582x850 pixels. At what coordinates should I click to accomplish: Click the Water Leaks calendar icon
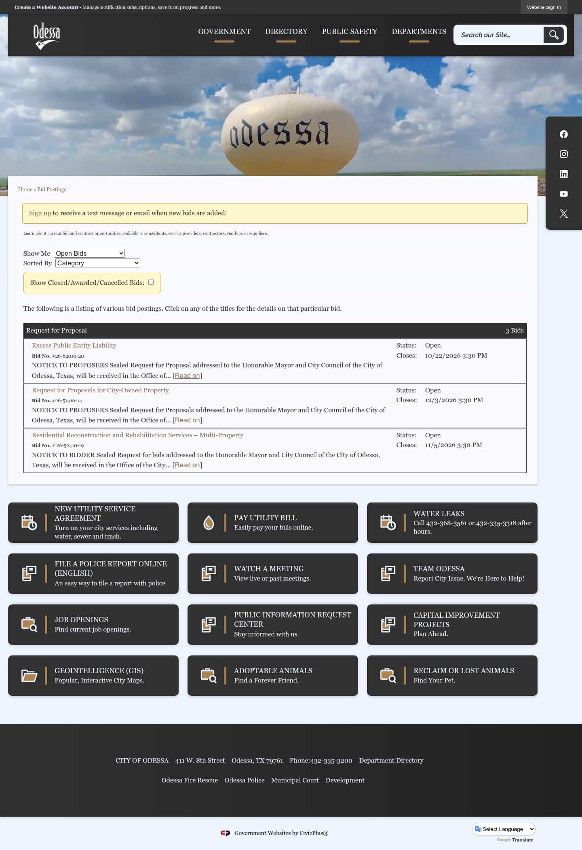(388, 522)
